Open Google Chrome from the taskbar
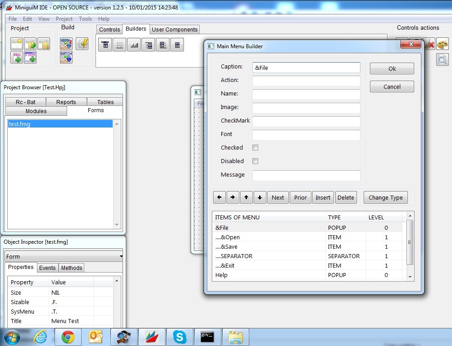 68,337
